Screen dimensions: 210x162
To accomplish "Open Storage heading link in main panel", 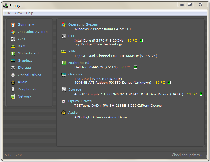I will pyautogui.click(x=75, y=89).
